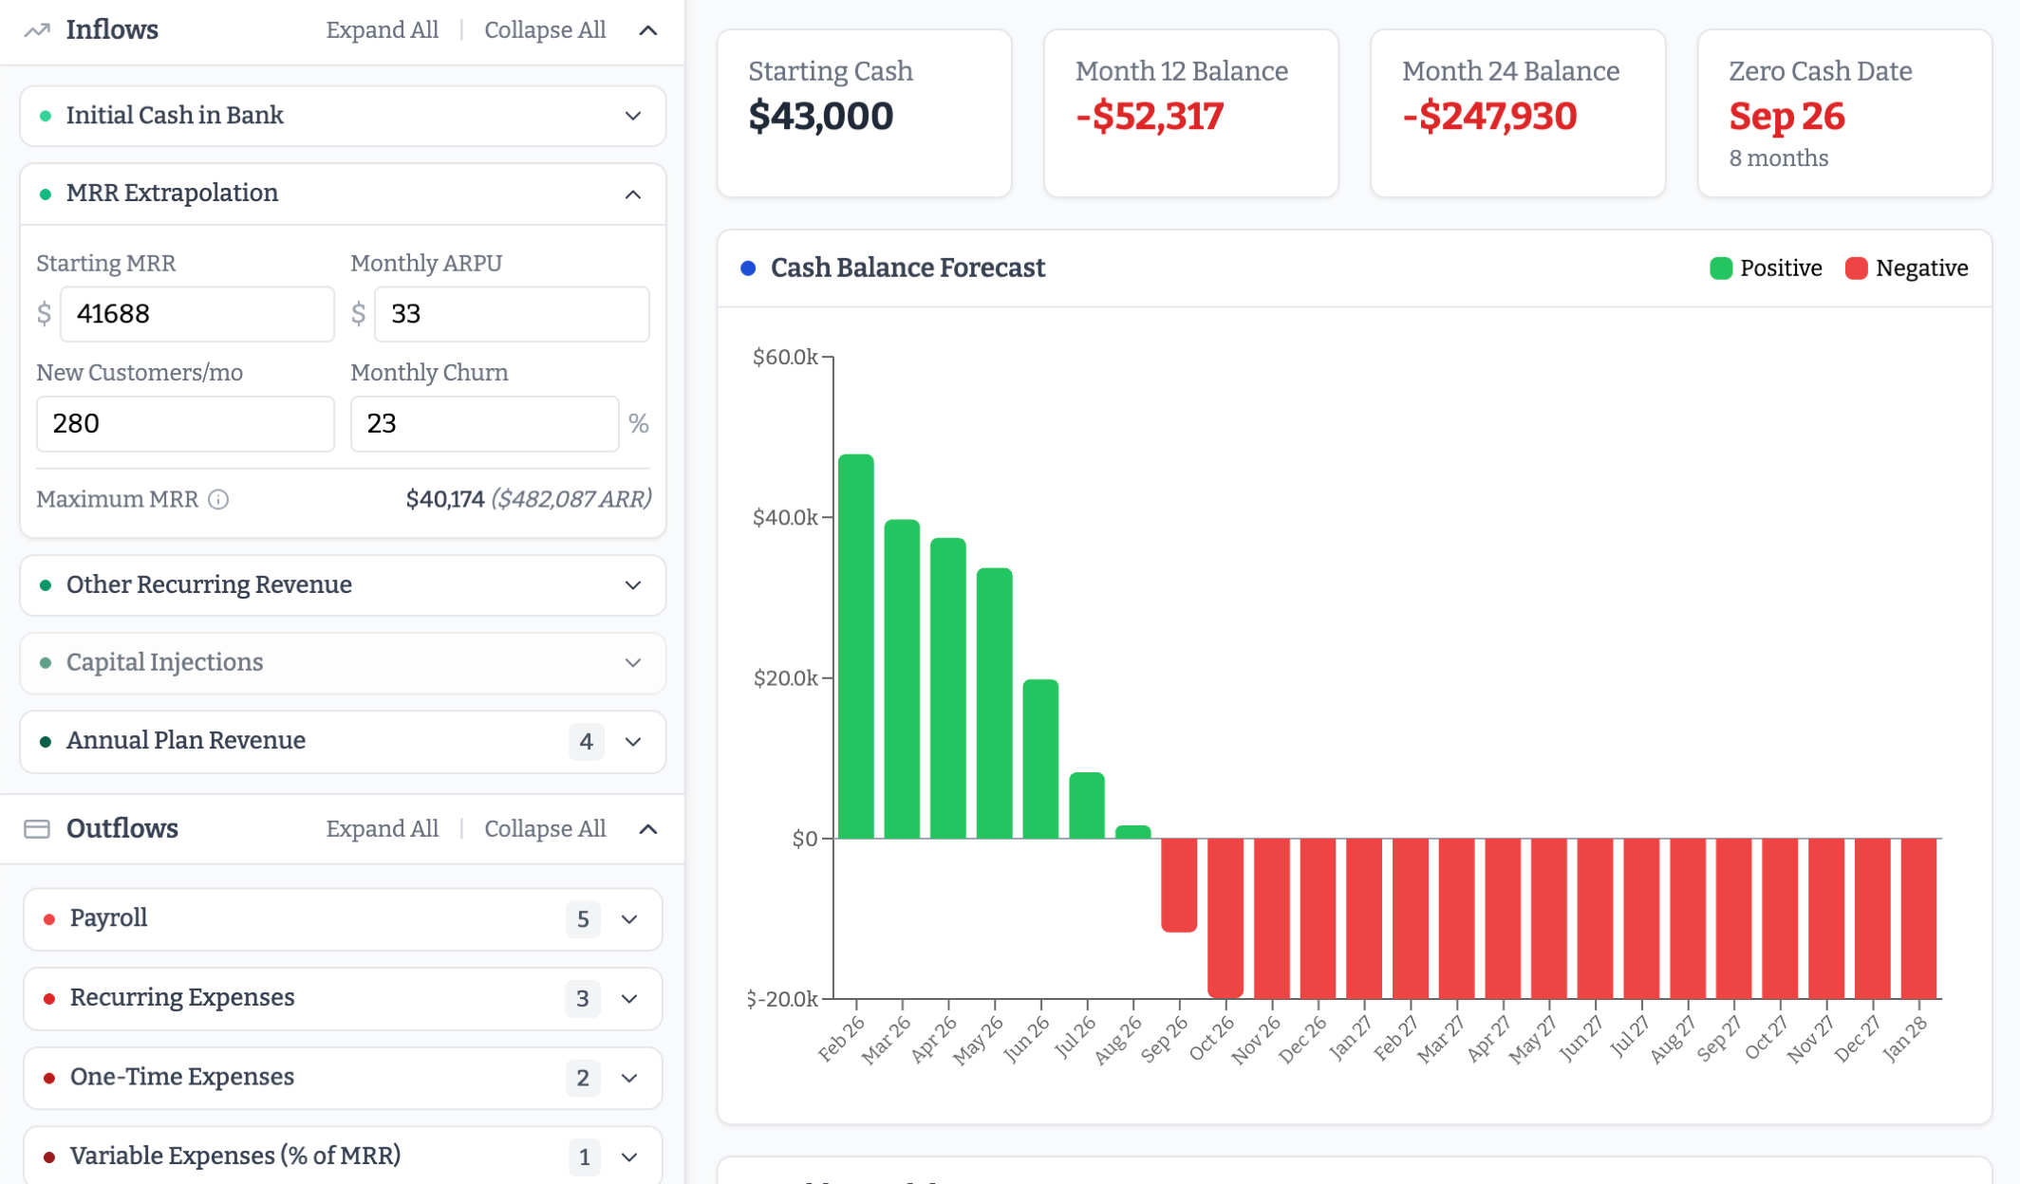
Task: Toggle the dot next to Other Recurring Revenue
Action: point(45,585)
